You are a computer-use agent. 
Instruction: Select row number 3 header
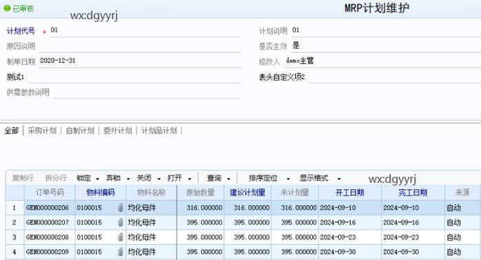point(14,237)
